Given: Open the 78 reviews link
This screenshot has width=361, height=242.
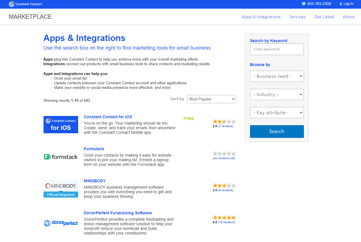Looking at the screenshot, I should pos(227,222).
